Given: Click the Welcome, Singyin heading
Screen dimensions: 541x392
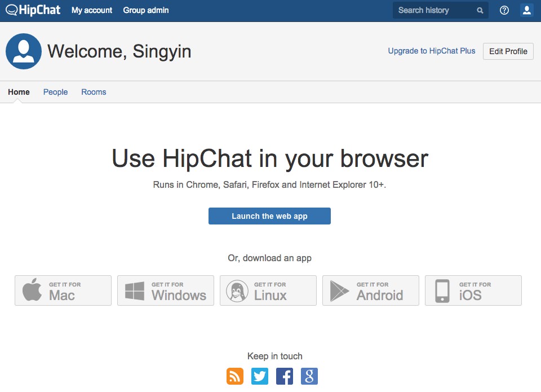Looking at the screenshot, I should pos(119,51).
